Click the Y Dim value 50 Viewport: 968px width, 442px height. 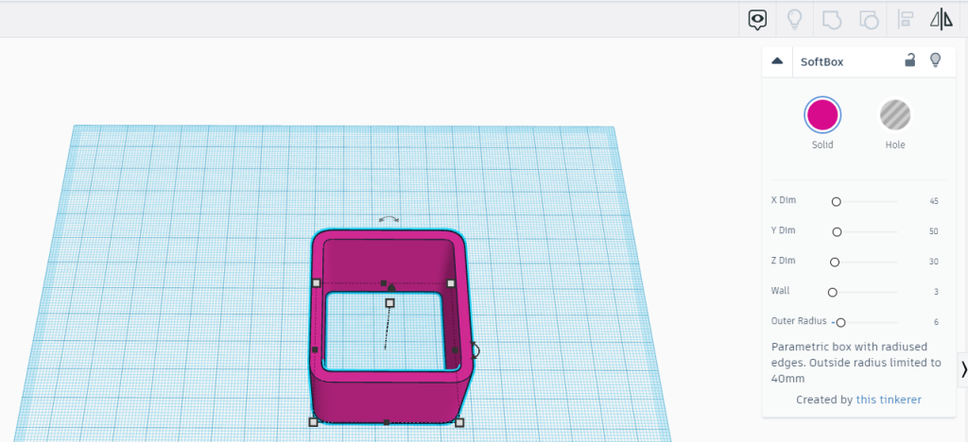[933, 231]
